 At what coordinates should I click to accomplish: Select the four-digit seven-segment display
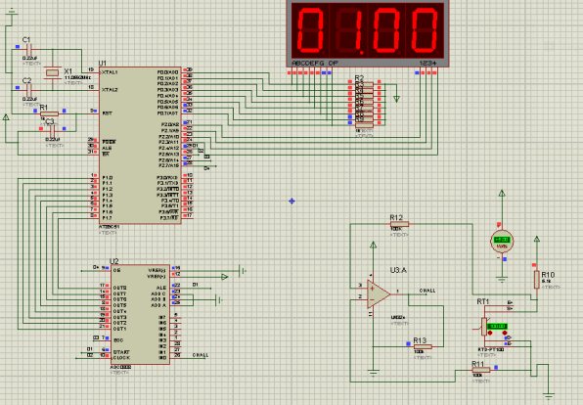click(x=368, y=33)
